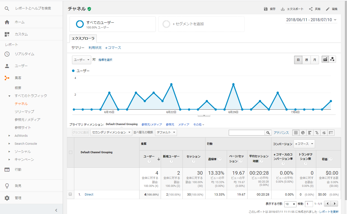Image resolution: width=347 pixels, height=214 pixels.
Task: Go to next page arrow in pagination
Action: [x=335, y=204]
